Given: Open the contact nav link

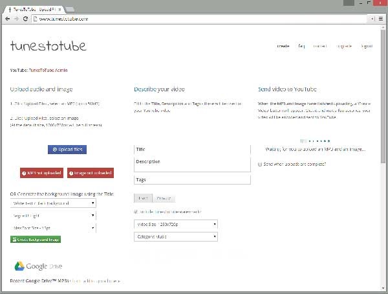Looking at the screenshot, I should point(320,46).
